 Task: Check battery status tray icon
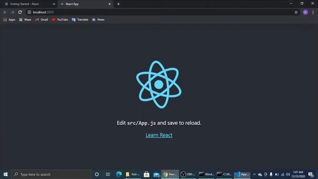[x=277, y=175]
